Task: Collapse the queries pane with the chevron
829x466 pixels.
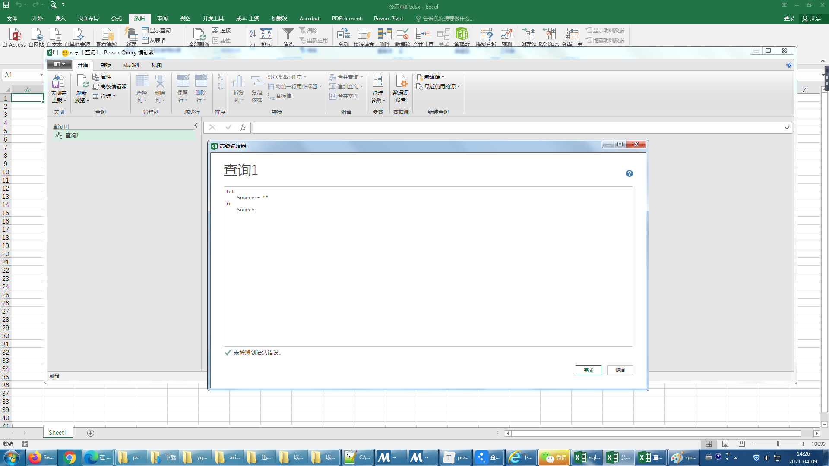Action: tap(196, 126)
